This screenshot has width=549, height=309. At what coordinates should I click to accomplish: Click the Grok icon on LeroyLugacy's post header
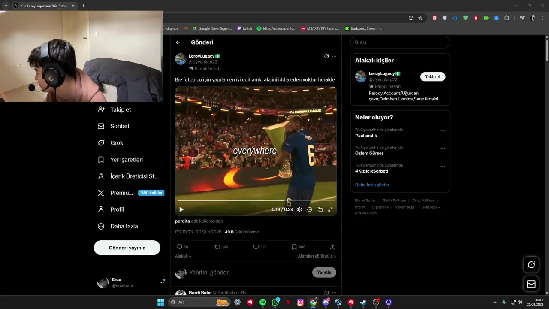(326, 56)
